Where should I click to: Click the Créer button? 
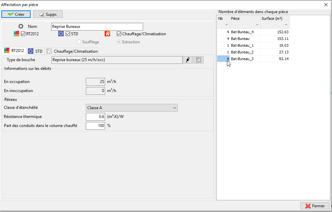pos(16,14)
